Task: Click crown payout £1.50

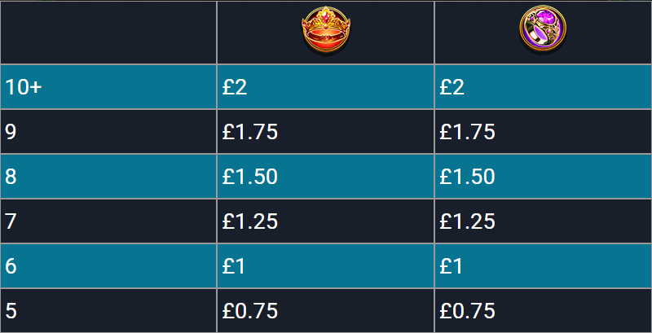Action: point(250,177)
